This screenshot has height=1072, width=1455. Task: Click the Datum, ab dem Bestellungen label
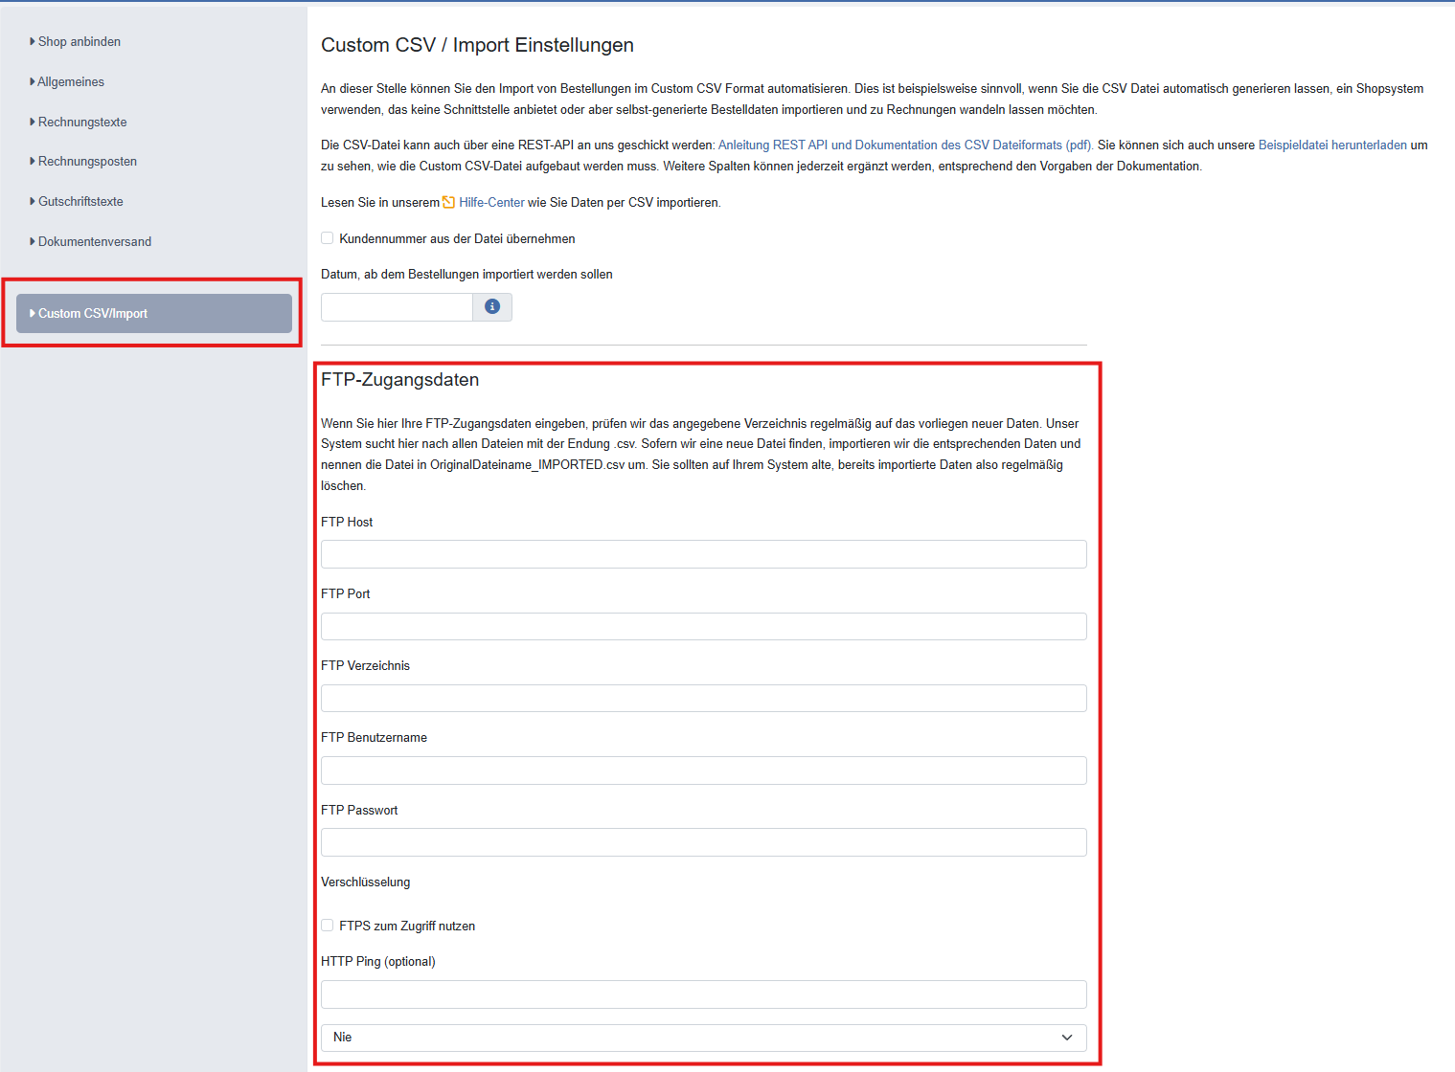click(x=466, y=275)
